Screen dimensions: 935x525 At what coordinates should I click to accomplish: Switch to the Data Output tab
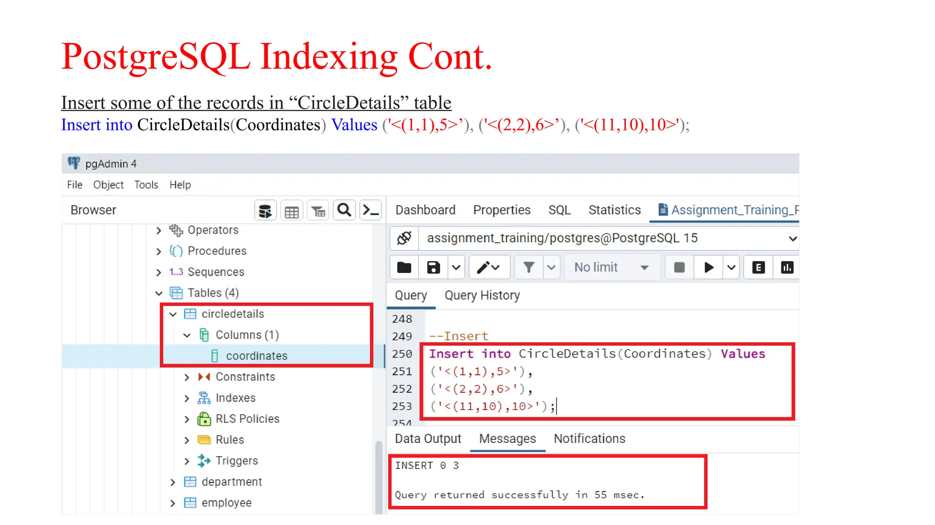click(428, 438)
